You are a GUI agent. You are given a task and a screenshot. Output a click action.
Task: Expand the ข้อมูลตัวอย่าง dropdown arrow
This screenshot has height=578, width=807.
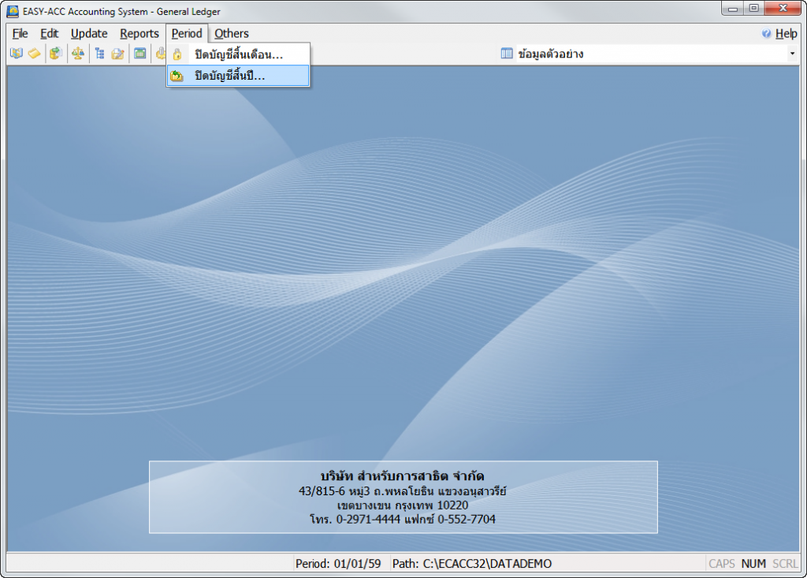pos(791,54)
